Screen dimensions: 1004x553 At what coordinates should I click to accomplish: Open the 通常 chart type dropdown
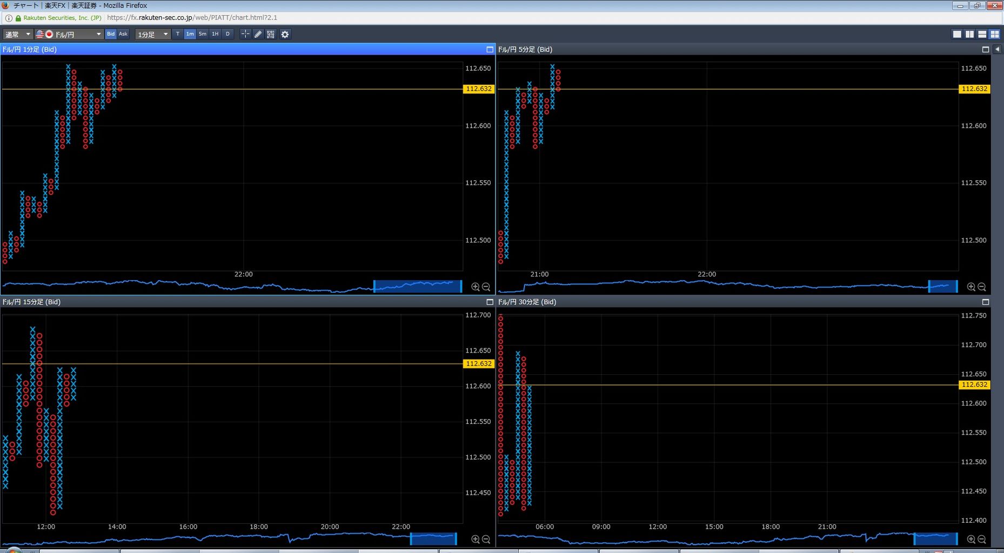click(18, 34)
